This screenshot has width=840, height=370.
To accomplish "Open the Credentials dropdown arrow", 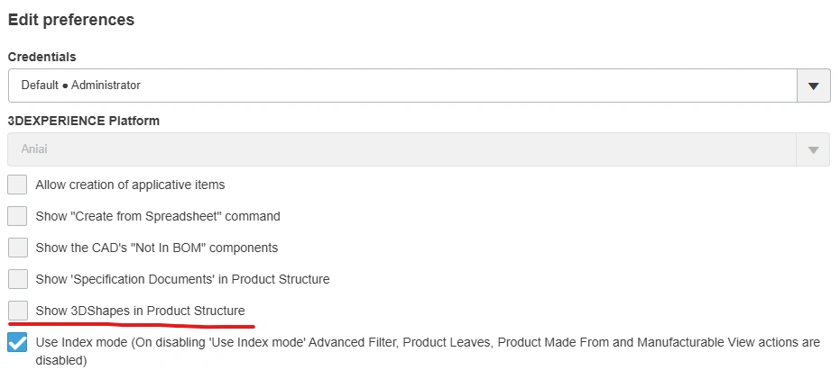I will click(x=813, y=86).
